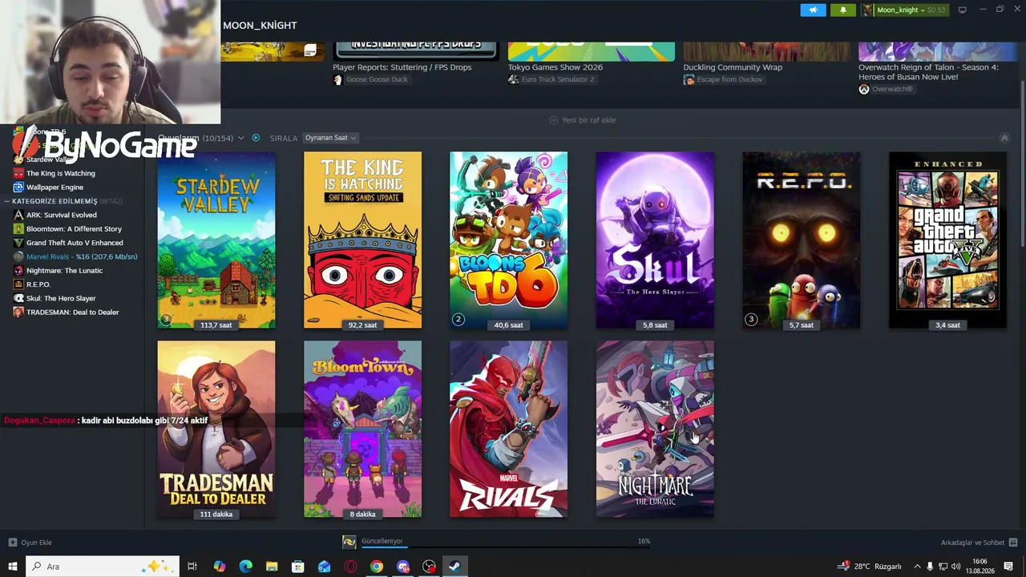Collapse the shelf with the double-chevron
This screenshot has width=1026, height=577.
(x=1004, y=138)
